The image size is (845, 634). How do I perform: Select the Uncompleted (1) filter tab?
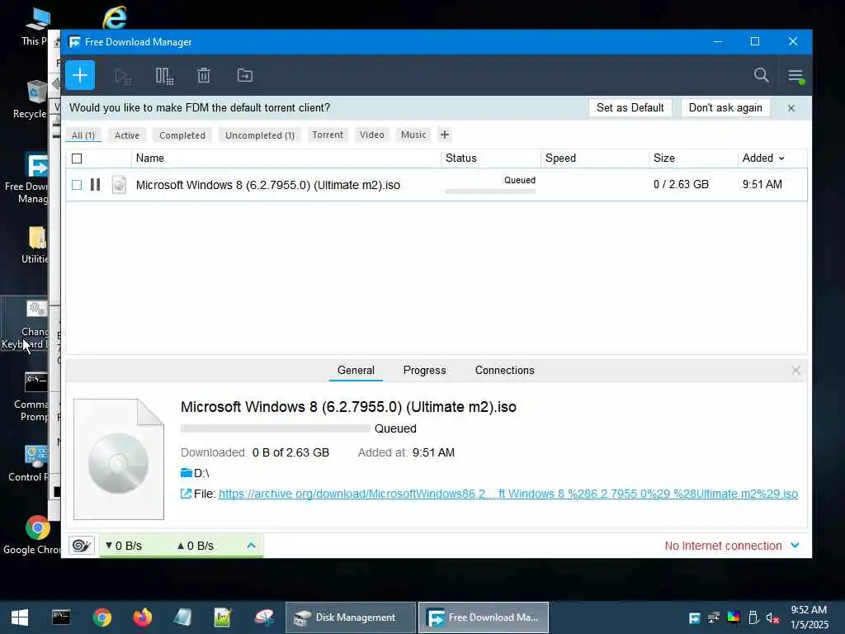coord(260,135)
